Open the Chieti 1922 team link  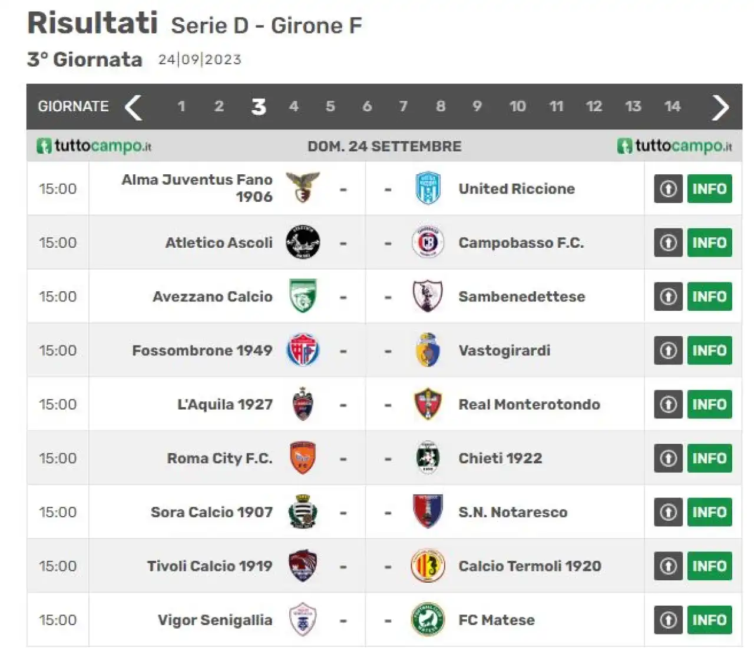[x=500, y=458]
